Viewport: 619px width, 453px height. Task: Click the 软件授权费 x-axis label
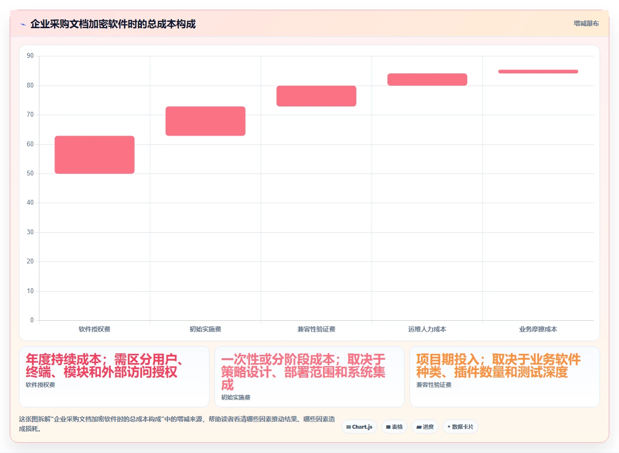(94, 330)
